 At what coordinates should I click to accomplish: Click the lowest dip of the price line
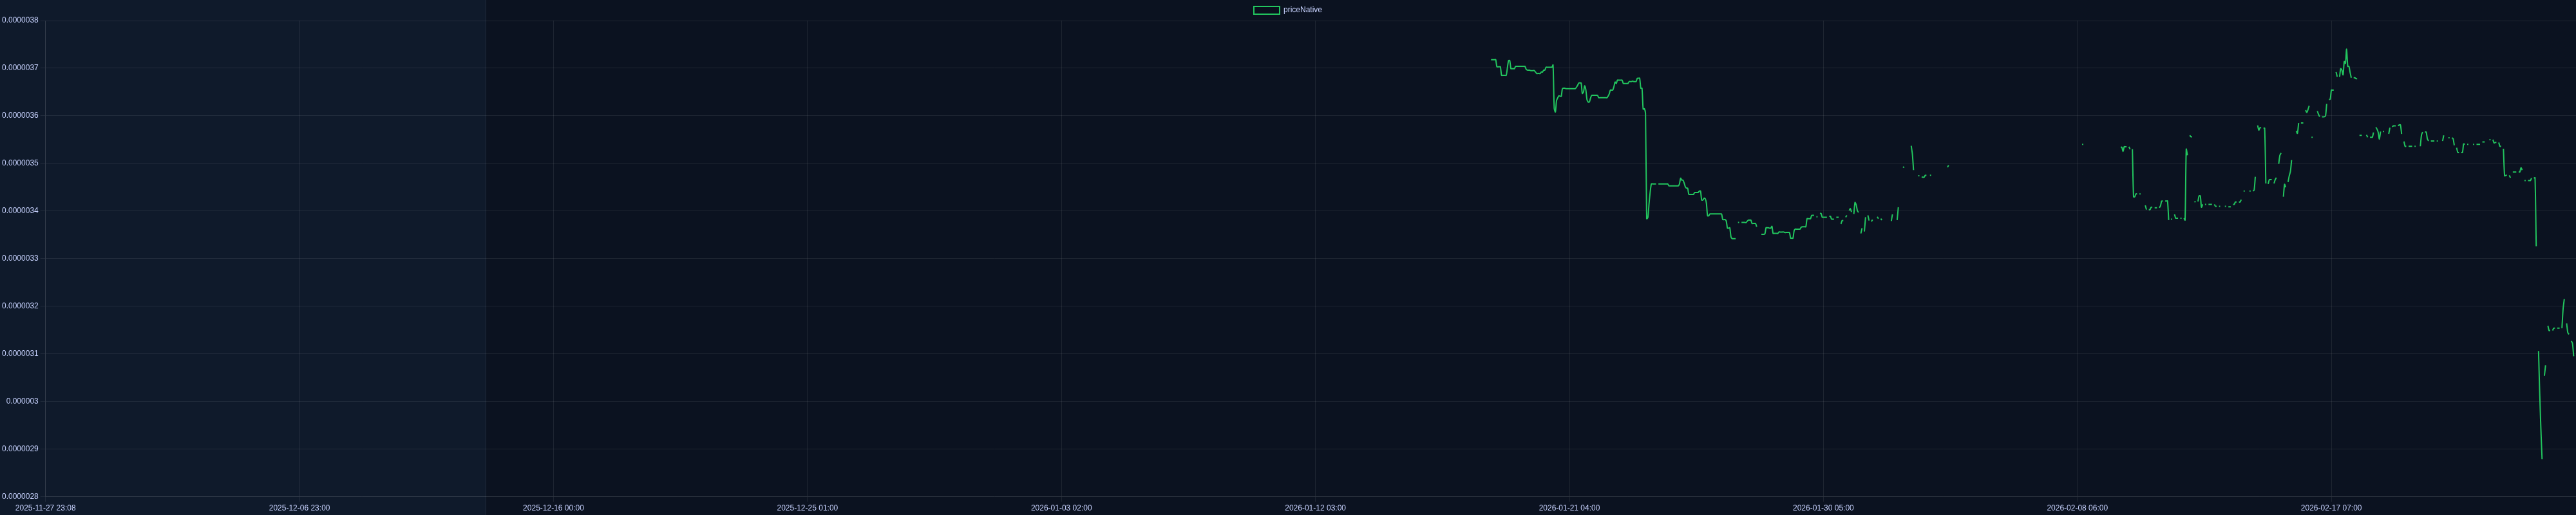point(2541,459)
